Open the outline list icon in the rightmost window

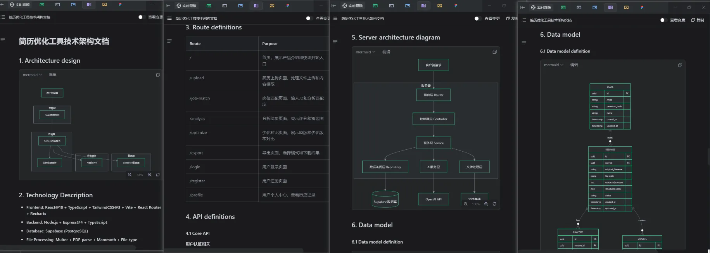[x=524, y=20]
